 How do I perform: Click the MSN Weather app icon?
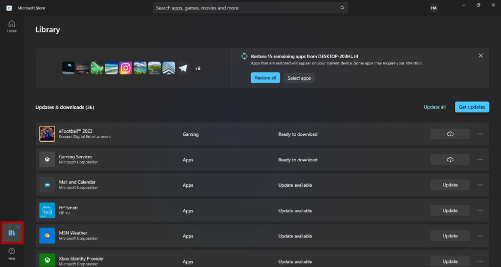click(47, 236)
